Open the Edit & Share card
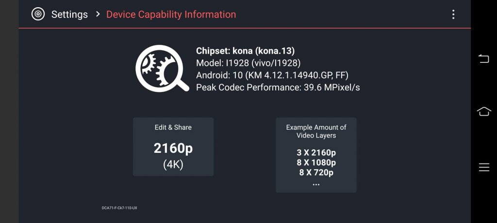Screen dimensions: 497x223 (x=173, y=147)
